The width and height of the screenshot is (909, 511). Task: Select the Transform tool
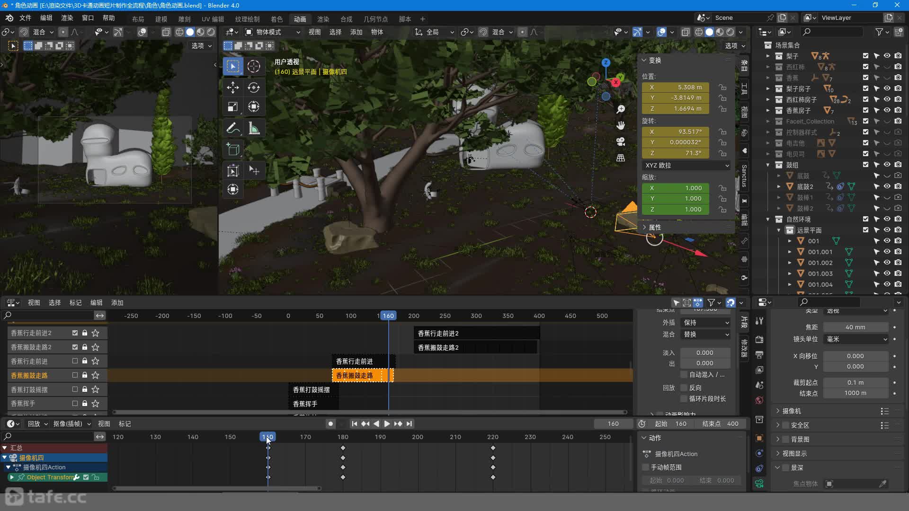[x=254, y=107]
